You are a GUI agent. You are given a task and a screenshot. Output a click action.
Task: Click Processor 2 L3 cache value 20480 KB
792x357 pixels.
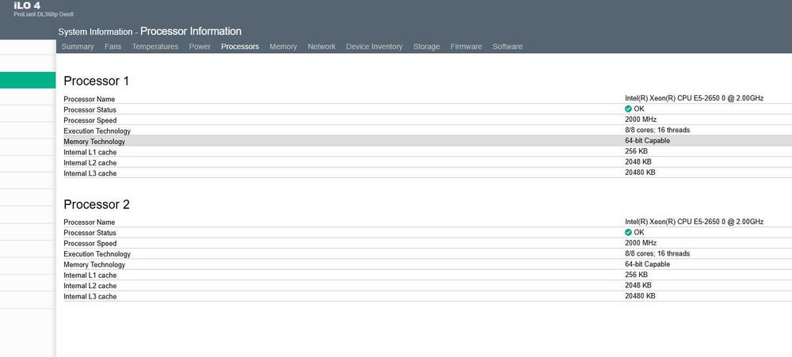(640, 296)
